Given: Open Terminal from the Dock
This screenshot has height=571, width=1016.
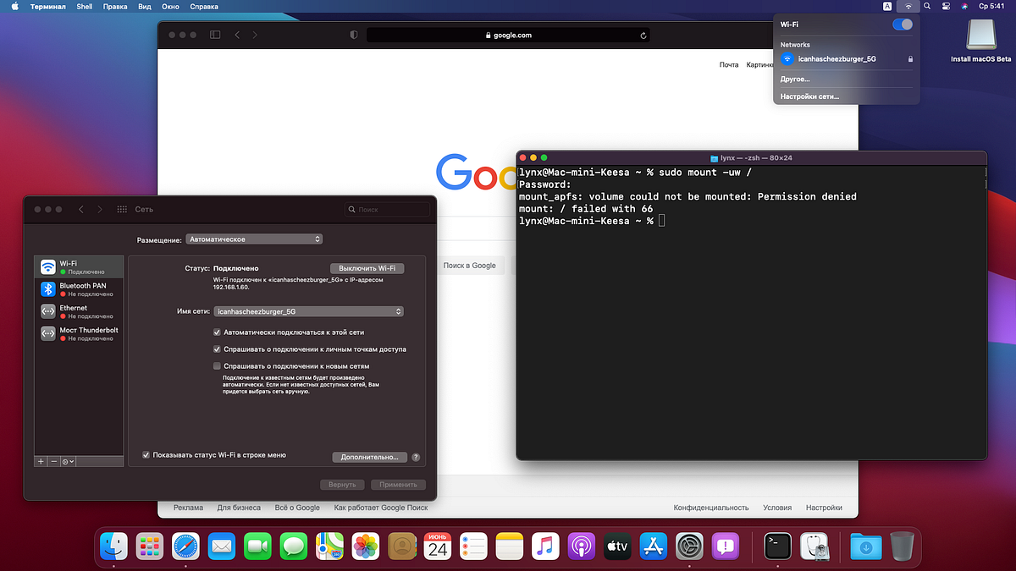Looking at the screenshot, I should coord(776,546).
